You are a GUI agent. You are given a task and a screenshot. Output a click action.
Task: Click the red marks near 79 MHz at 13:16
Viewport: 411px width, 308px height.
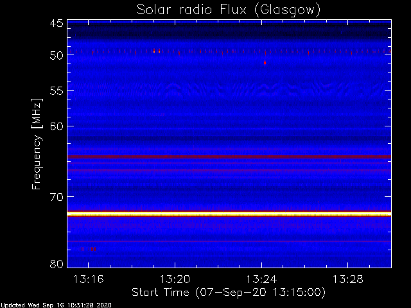click(88, 249)
